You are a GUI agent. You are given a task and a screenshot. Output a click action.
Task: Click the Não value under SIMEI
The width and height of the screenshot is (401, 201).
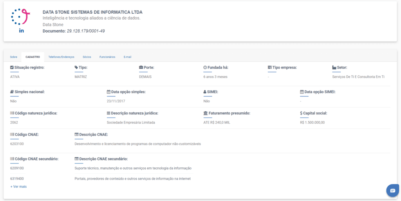(x=206, y=101)
